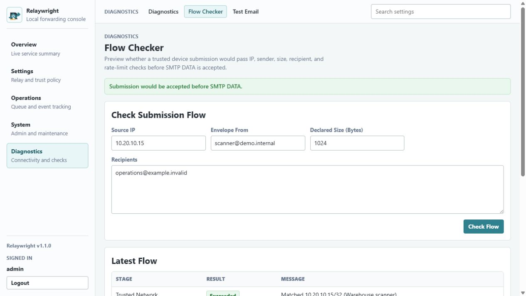
Task: Select the Flow Checker tab
Action: 205,12
